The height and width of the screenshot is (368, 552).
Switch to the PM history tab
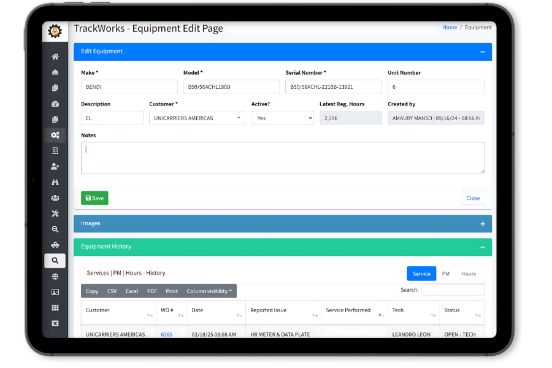click(x=446, y=274)
